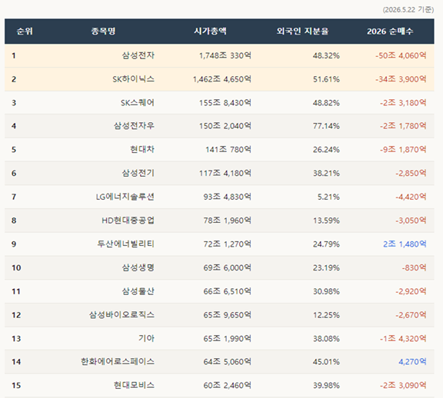443x398 pixels.
Task: Select 두산에너빌리티 stock name
Action: coord(126,244)
